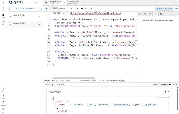The width and height of the screenshot is (179, 114).
Task: Minimize the results panel
Action: 173,84
